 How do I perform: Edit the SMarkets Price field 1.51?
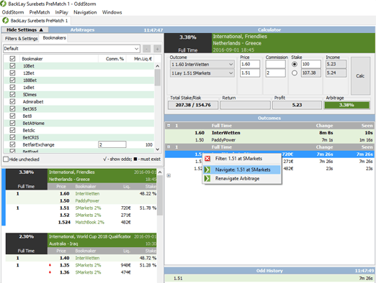[x=250, y=73]
